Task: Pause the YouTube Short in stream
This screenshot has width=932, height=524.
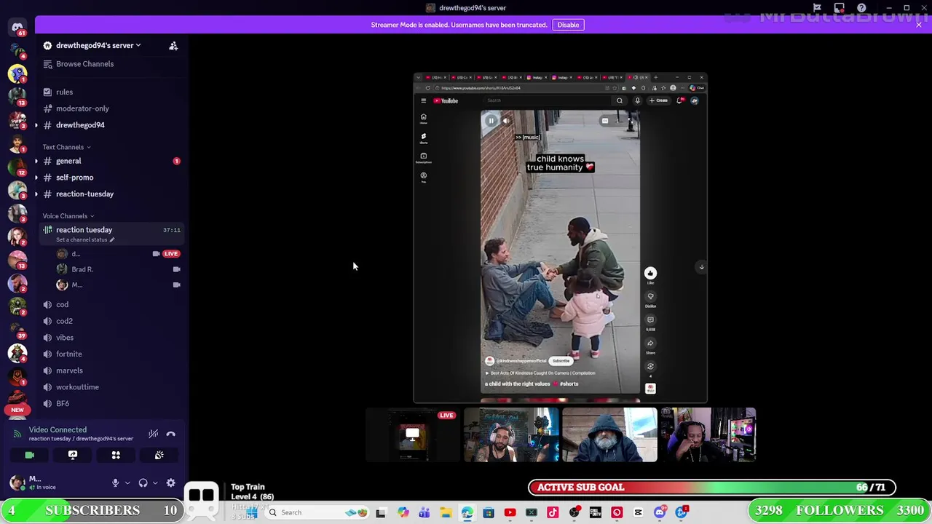Action: coord(491,121)
